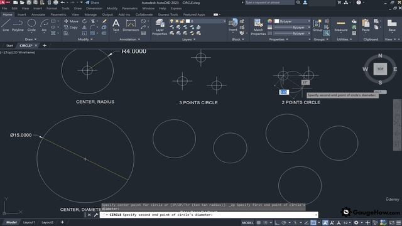Viewport: 402px width, 226px height.
Task: Select the Polyline tool
Action: [x=18, y=25]
